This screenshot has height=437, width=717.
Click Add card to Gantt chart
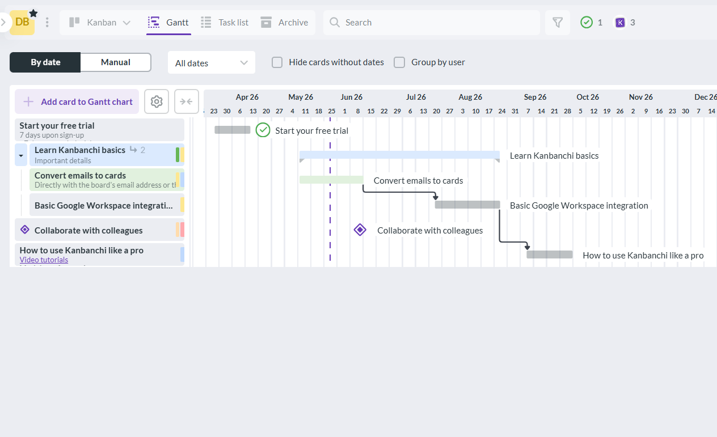(77, 101)
